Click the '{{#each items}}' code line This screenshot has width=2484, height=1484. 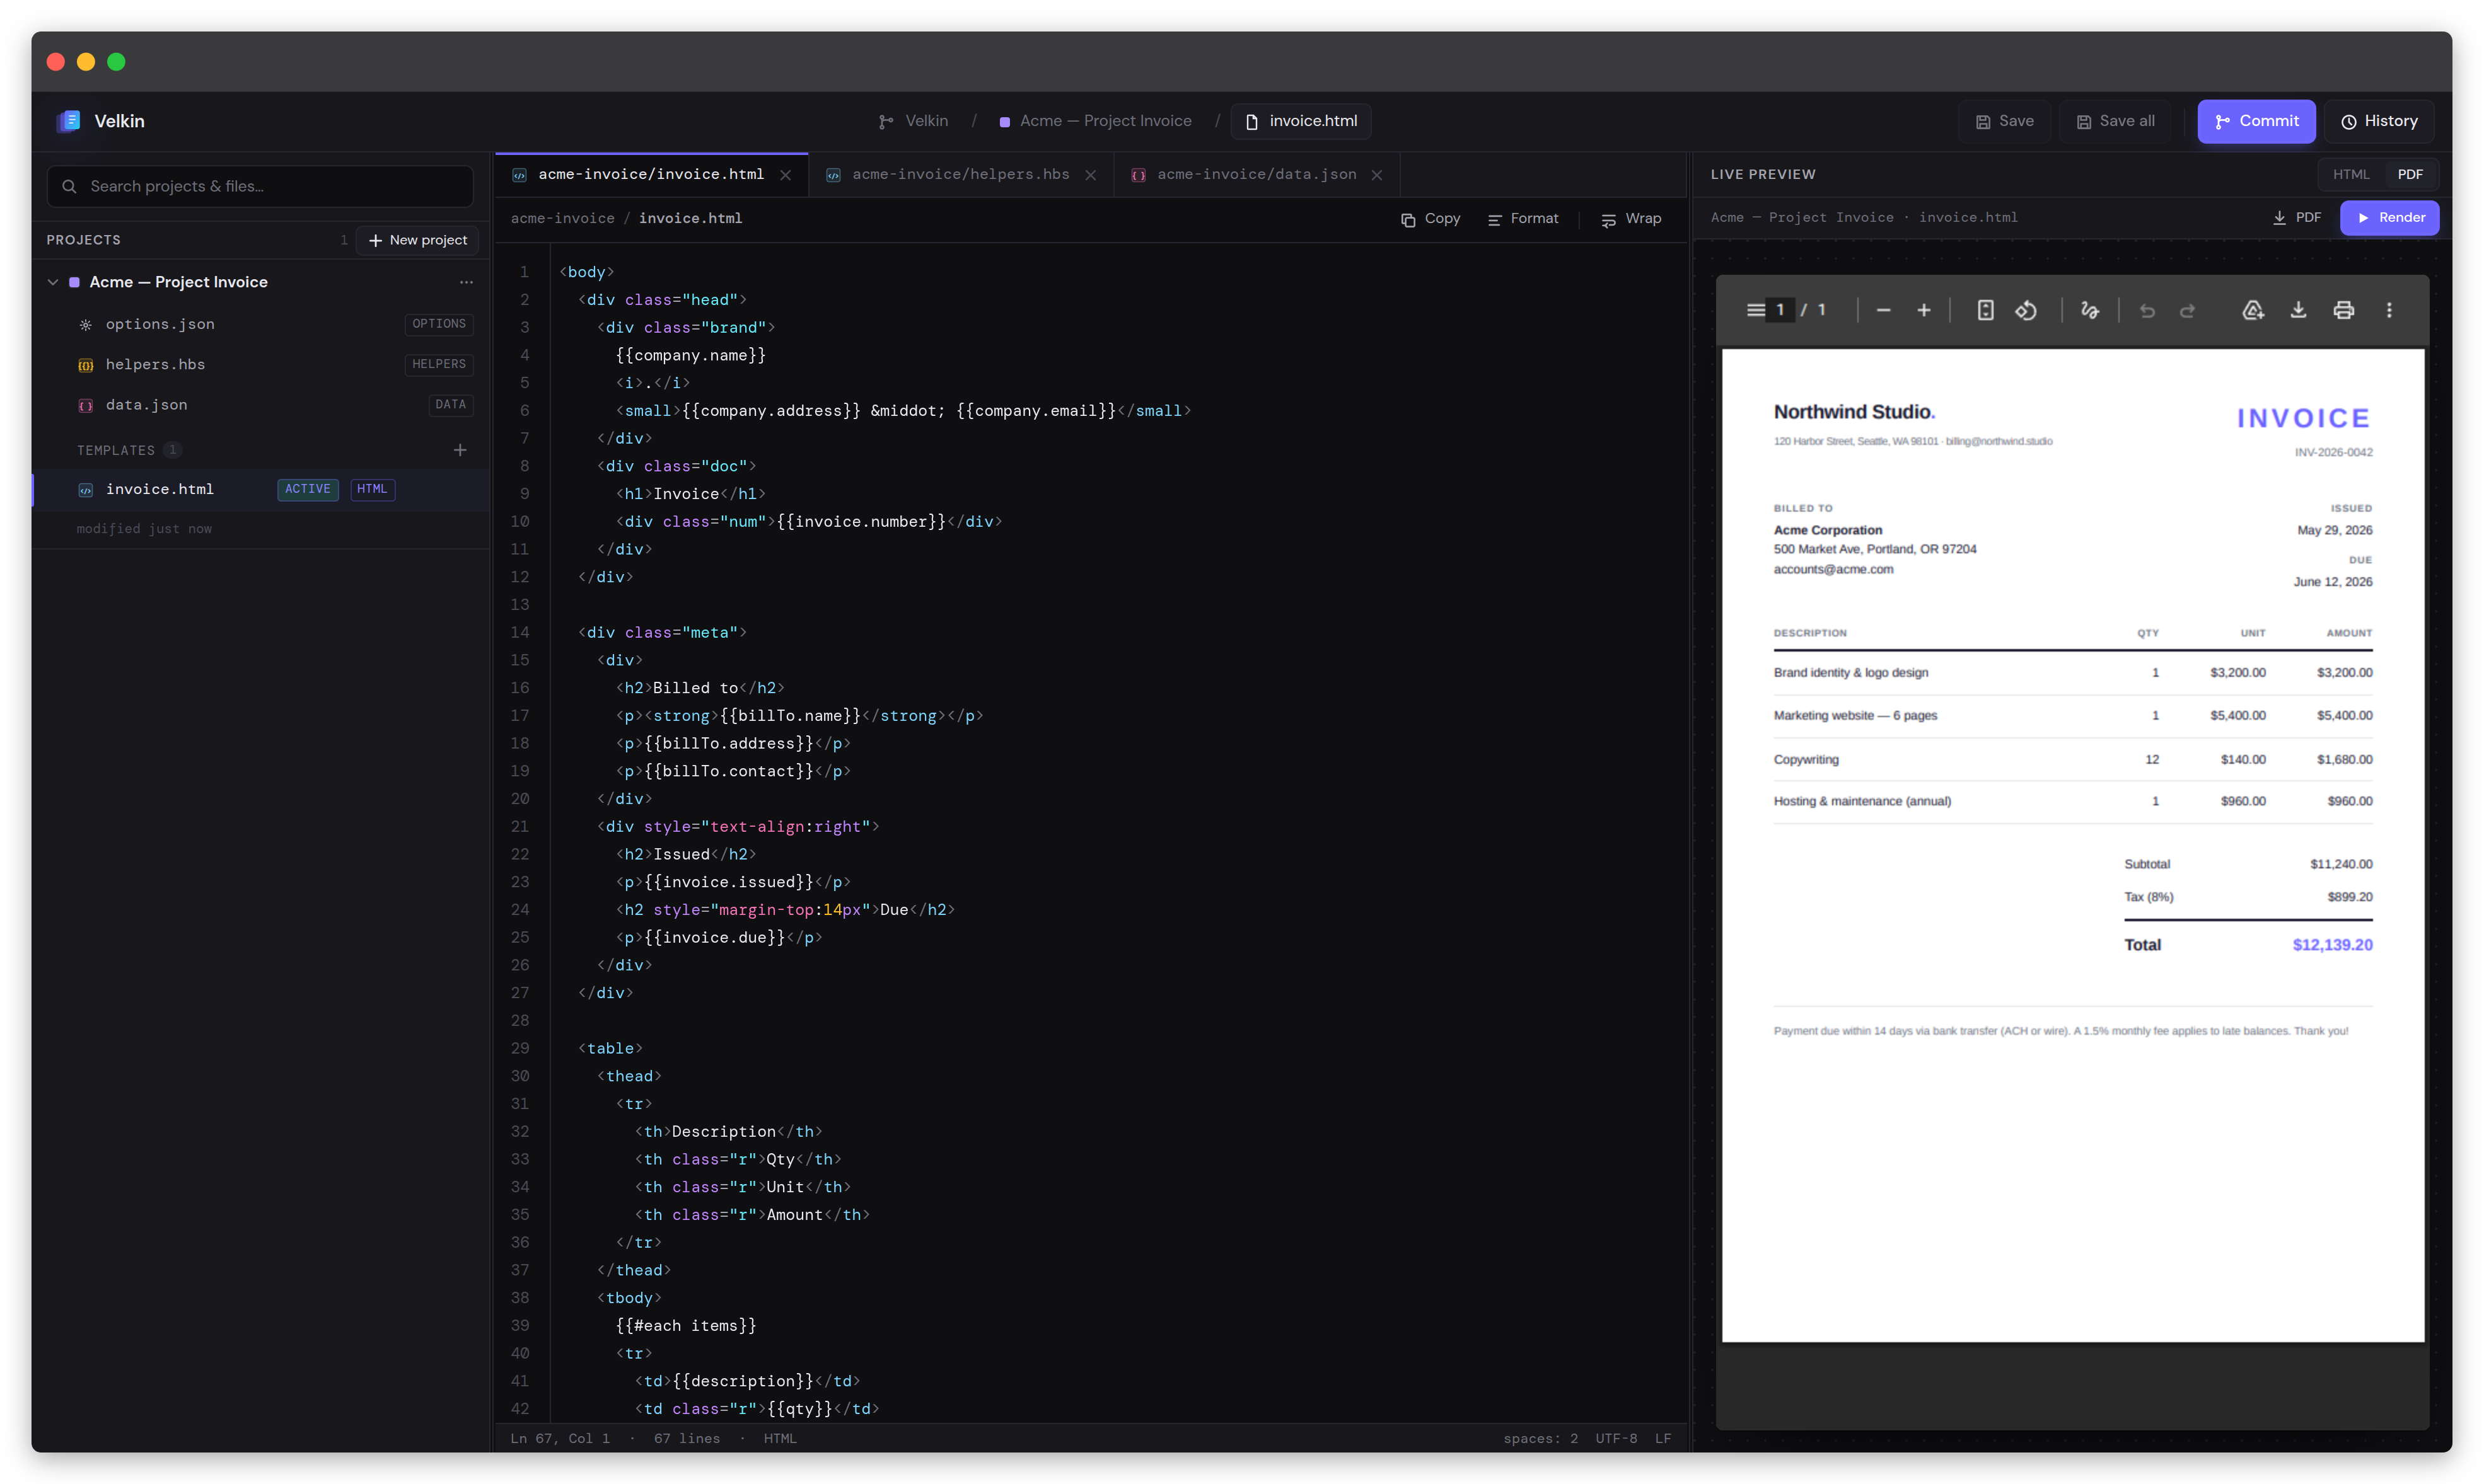(687, 1326)
